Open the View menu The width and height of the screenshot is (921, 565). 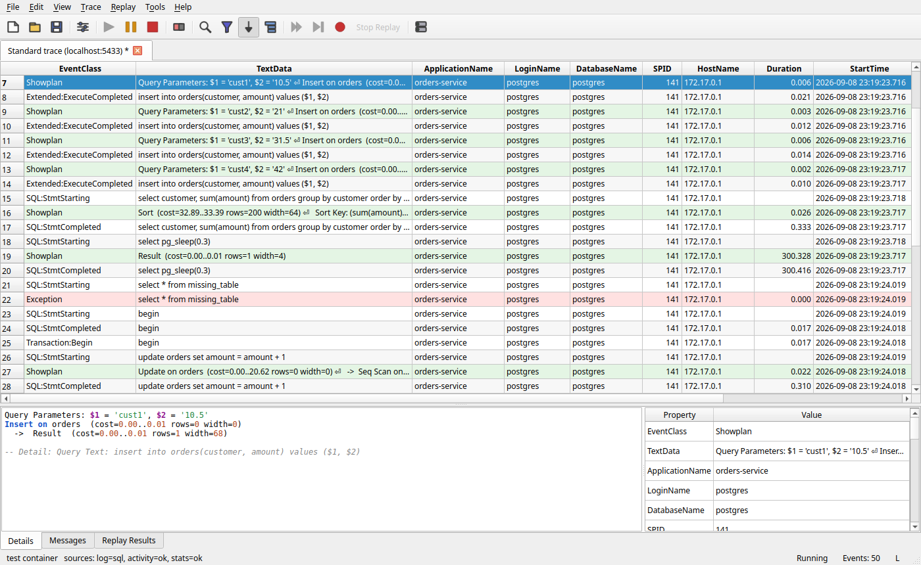click(x=62, y=7)
